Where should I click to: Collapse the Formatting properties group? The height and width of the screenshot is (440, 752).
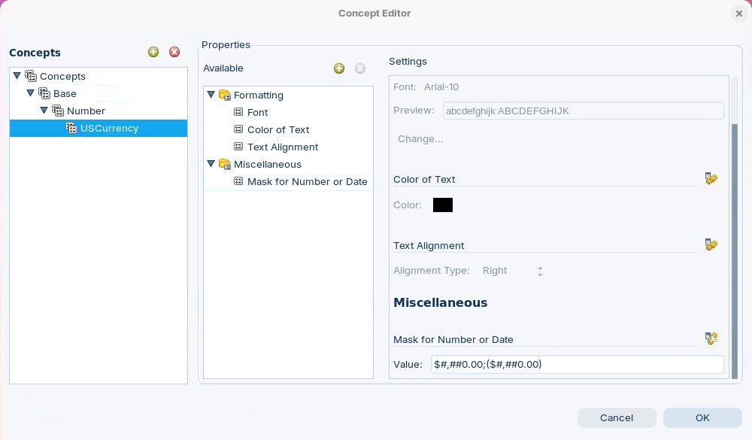211,95
